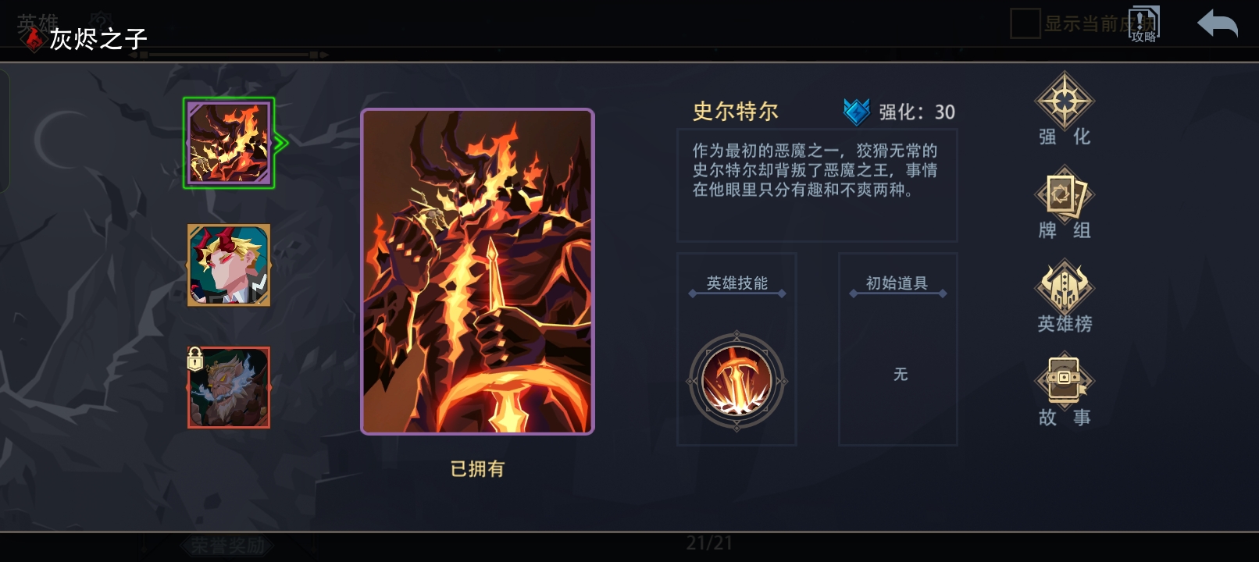Click the blue 强化 level gem icon
Viewport: 1259px width, 562px height.
coord(856,112)
